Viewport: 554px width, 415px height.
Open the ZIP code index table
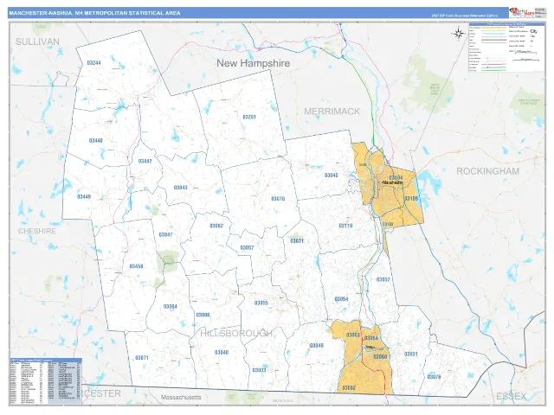[x=46, y=381]
